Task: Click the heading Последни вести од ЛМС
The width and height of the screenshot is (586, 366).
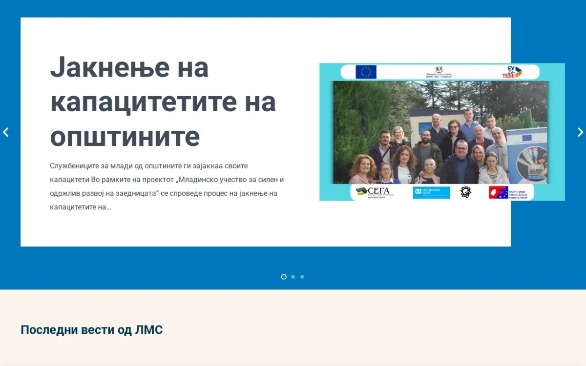Action: pos(91,330)
